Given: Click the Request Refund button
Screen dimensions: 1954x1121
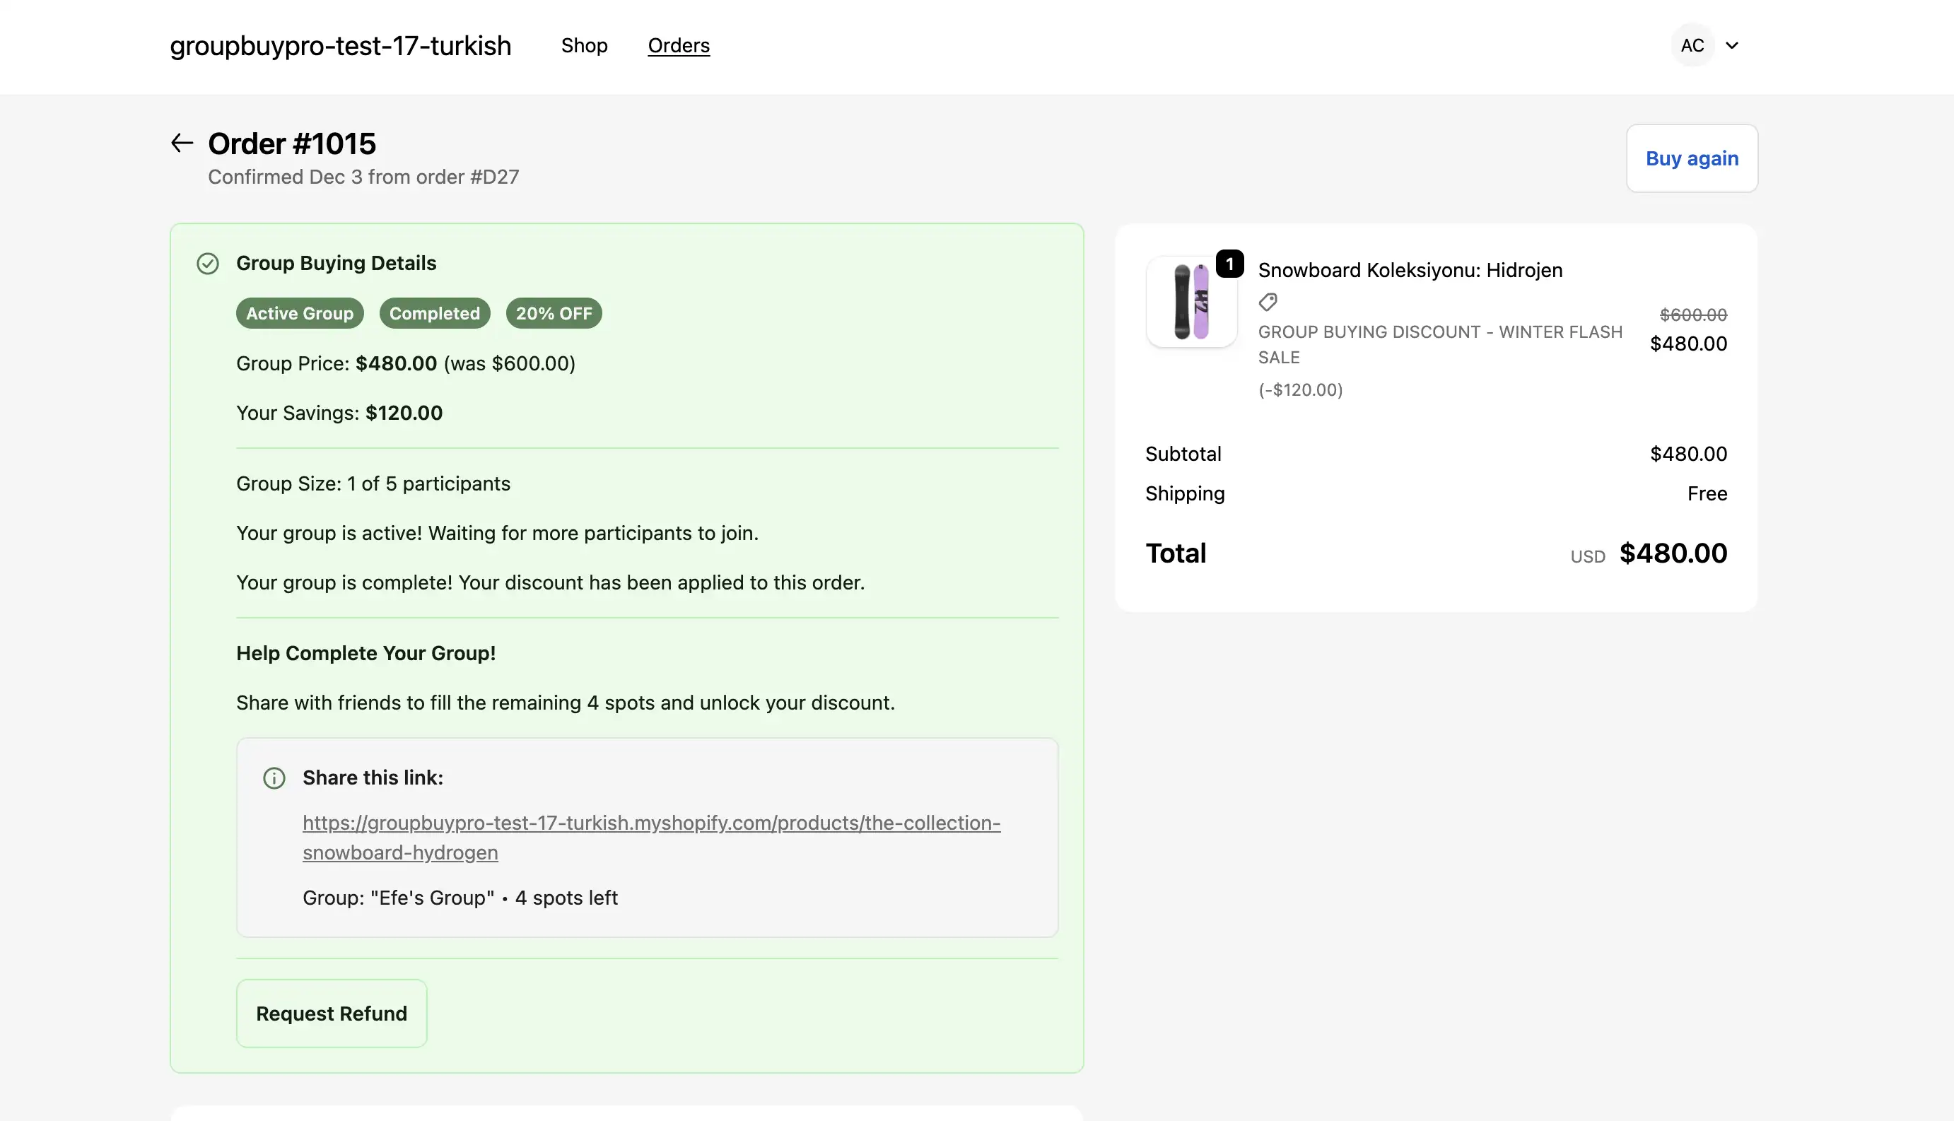Looking at the screenshot, I should click(331, 1012).
